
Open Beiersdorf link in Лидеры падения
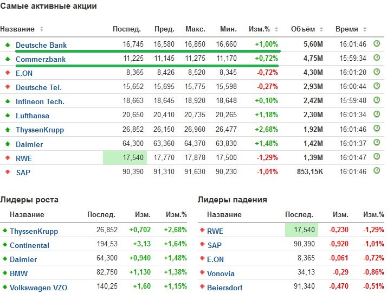coord(224,288)
